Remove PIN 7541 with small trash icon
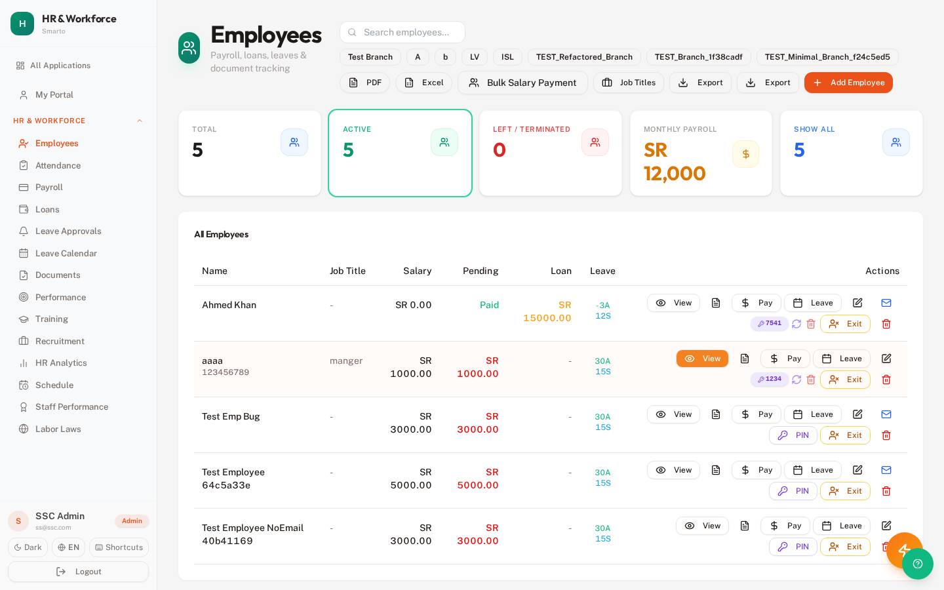Screen dimensions: 944x590 tap(811, 324)
